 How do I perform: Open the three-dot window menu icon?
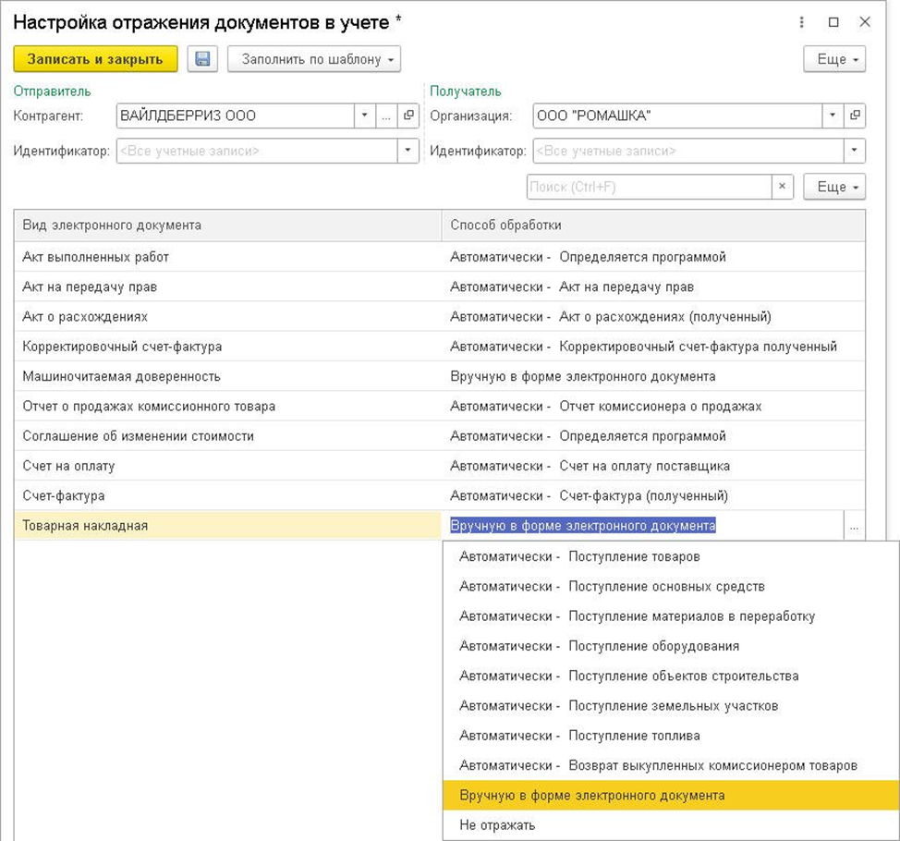(801, 22)
